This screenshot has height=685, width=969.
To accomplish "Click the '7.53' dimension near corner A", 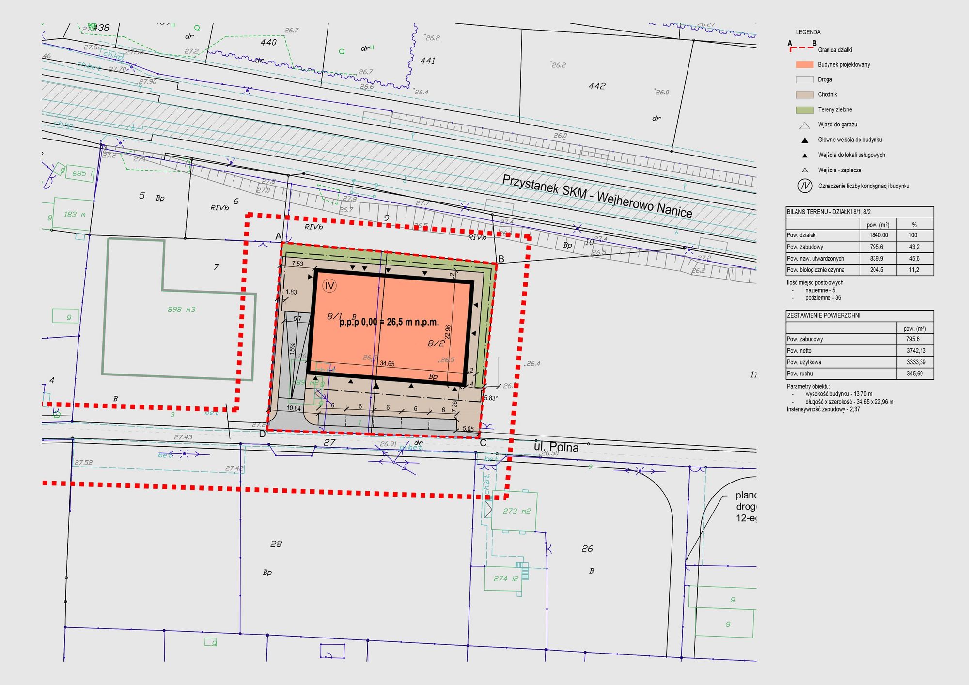I will [x=297, y=264].
